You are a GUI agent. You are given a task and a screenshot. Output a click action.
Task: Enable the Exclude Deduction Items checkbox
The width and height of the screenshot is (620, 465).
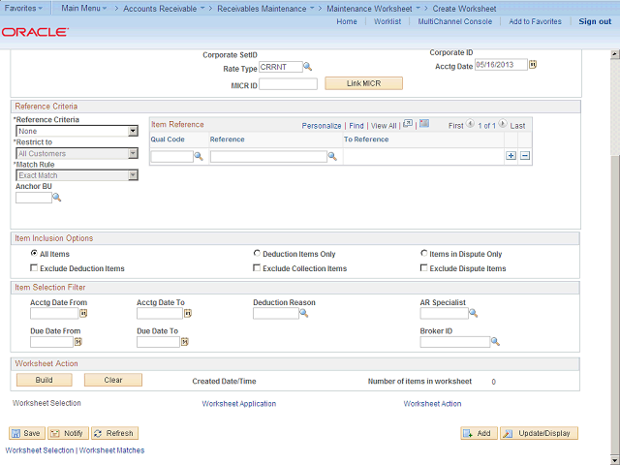point(35,268)
